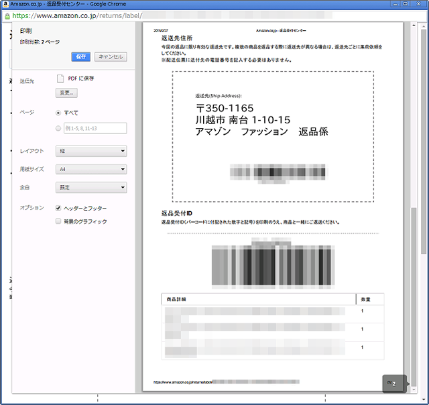The width and height of the screenshot is (429, 405).
Task: Click the preview scrollbar up arrow
Action: point(414,25)
